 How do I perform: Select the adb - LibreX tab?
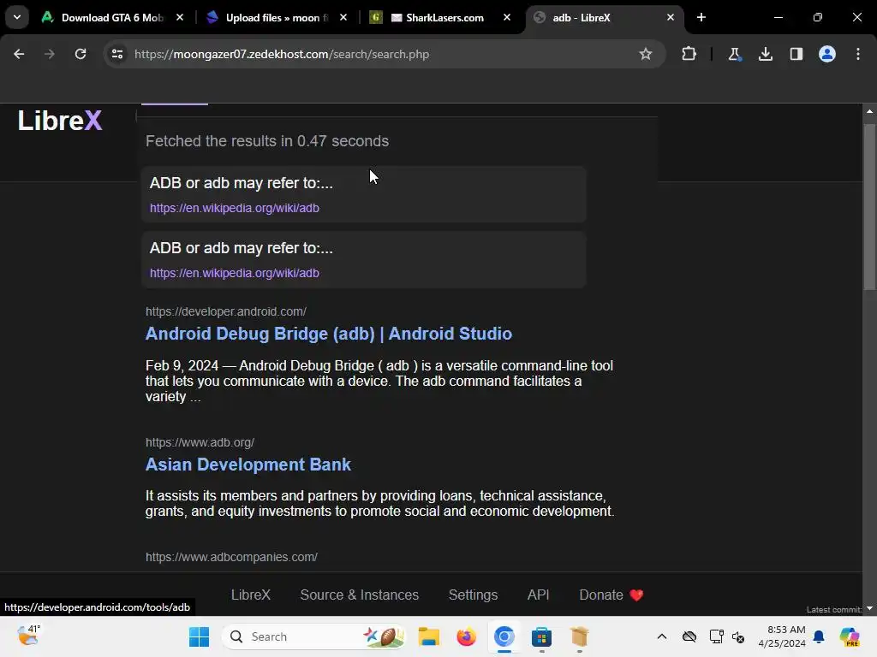[604, 17]
